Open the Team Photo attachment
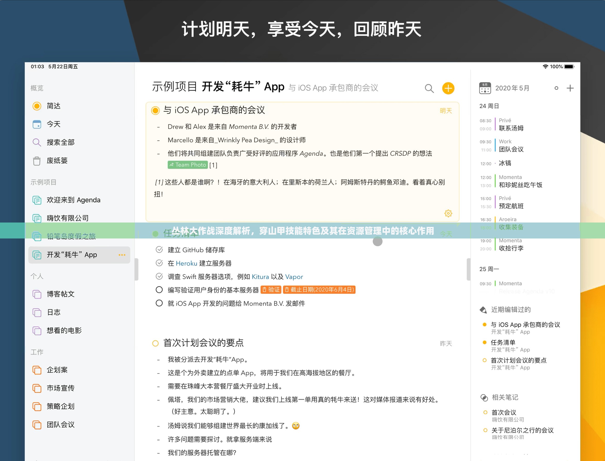605x461 pixels. pyautogui.click(x=188, y=165)
